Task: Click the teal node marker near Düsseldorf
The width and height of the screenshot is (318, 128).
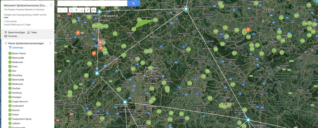Action: (99, 11)
